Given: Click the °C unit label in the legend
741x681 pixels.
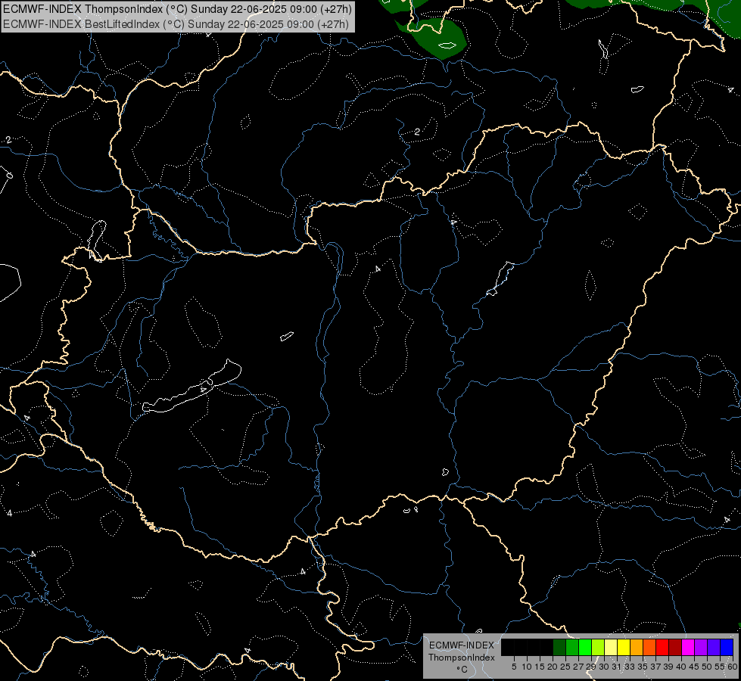Looking at the screenshot, I should 462,670.
